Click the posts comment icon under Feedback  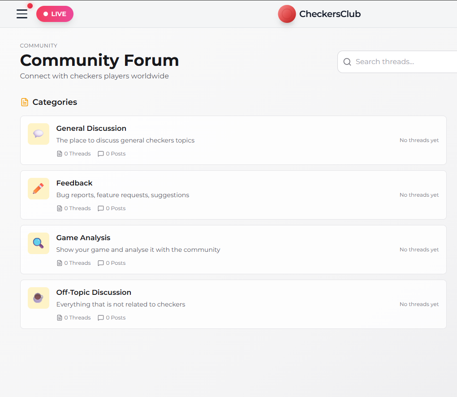point(100,208)
